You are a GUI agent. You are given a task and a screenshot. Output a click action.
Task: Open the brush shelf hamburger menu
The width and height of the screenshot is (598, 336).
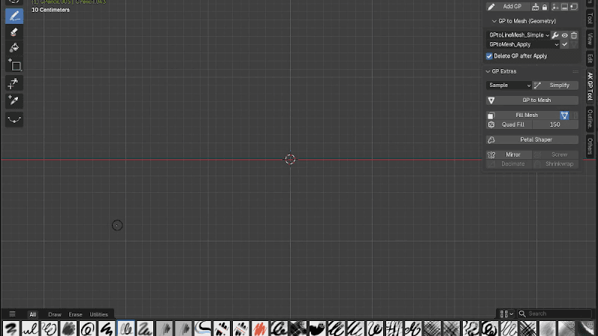click(x=12, y=314)
